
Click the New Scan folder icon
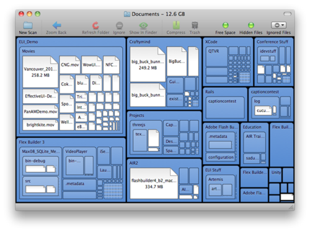point(28,25)
